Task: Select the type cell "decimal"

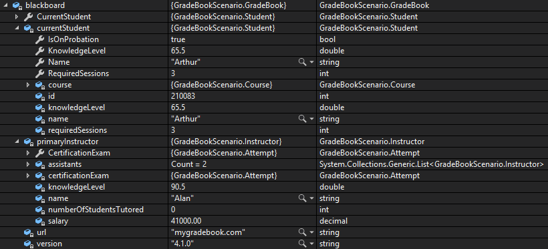Action: (333, 221)
